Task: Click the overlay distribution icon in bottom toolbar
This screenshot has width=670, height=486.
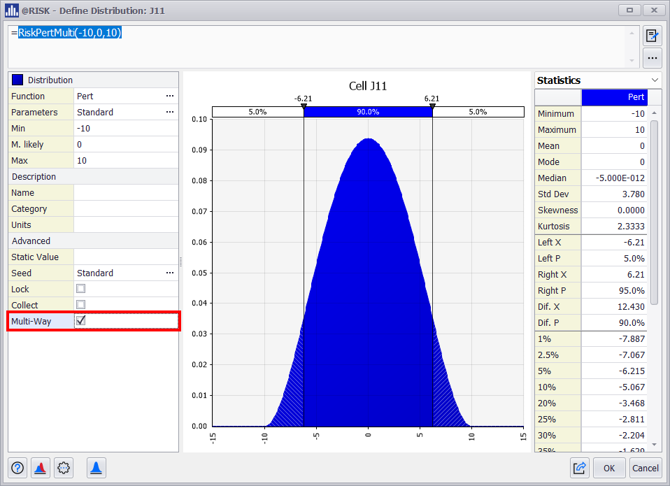Action: (x=40, y=468)
